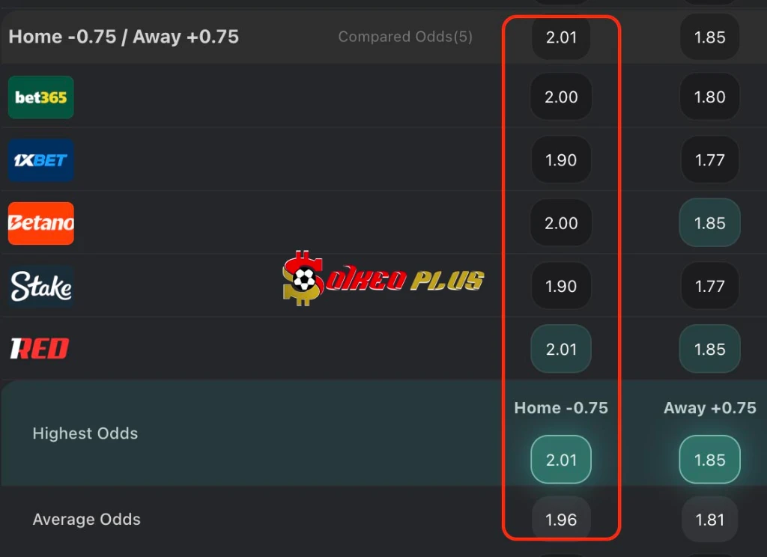Image resolution: width=767 pixels, height=557 pixels.
Task: Open the bet365 bookmaker logo
Action: 41,97
